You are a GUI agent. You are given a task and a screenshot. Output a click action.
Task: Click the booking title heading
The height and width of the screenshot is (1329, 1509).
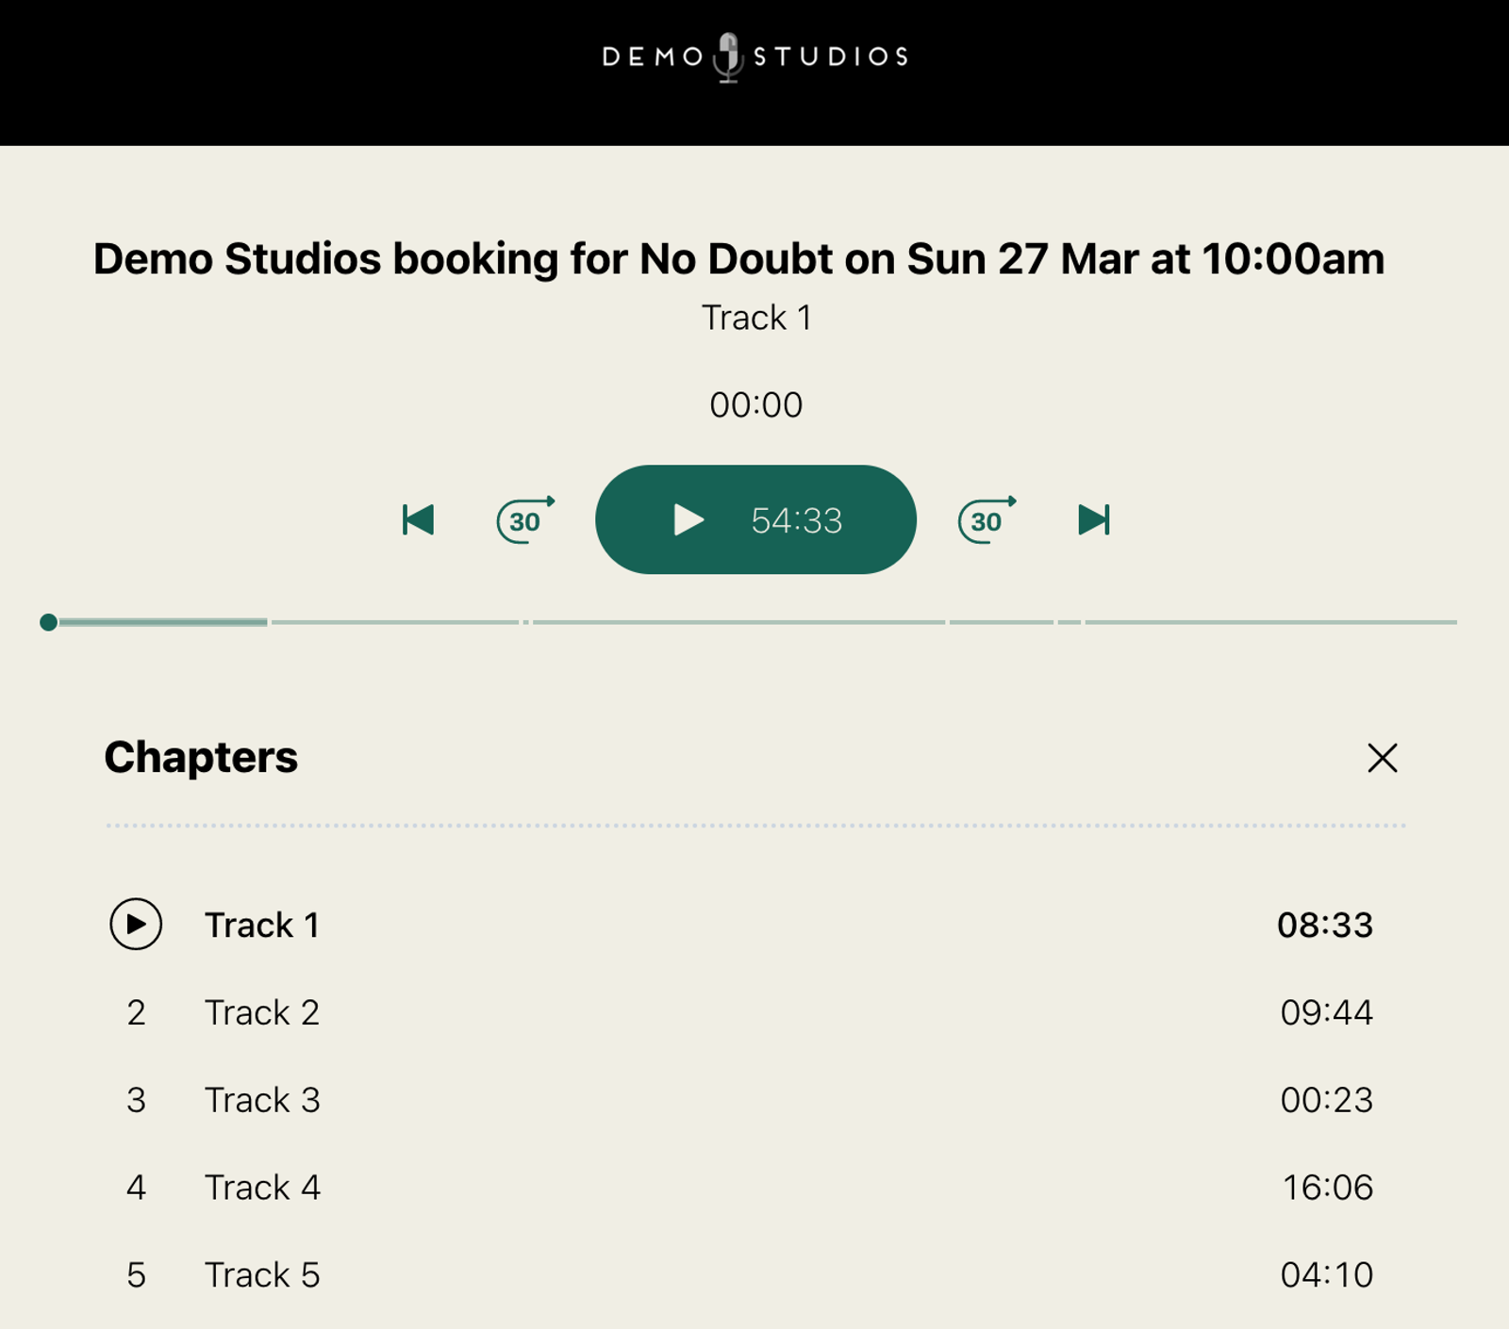tap(738, 259)
